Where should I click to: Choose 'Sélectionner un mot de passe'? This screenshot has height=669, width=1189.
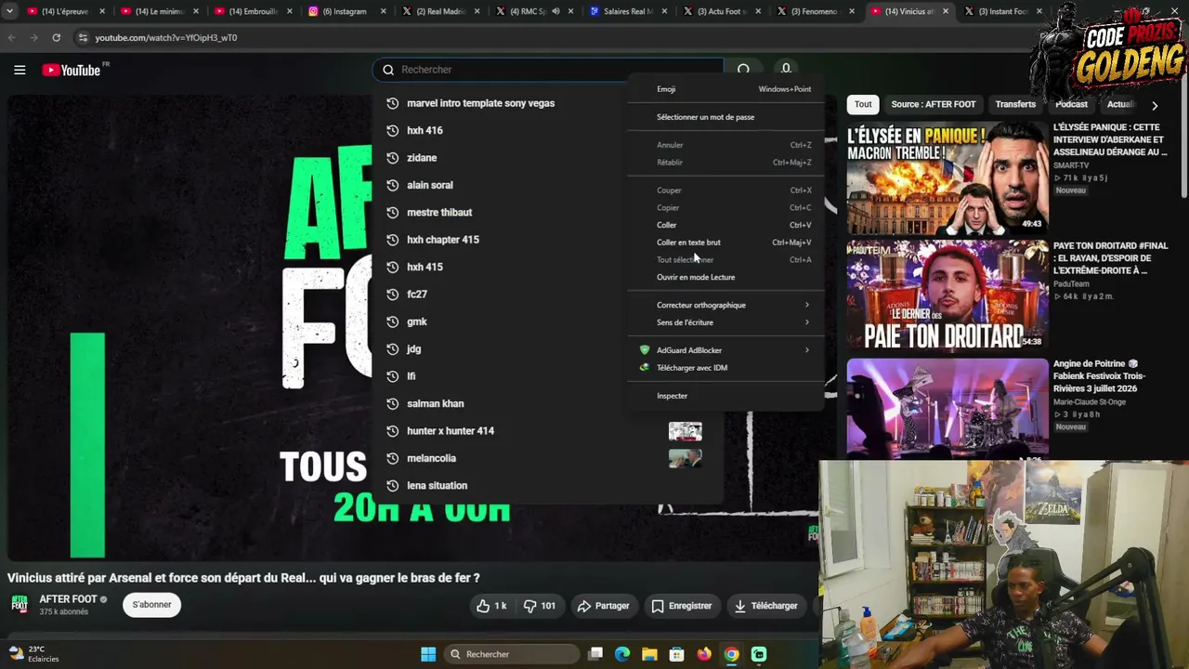click(725, 117)
